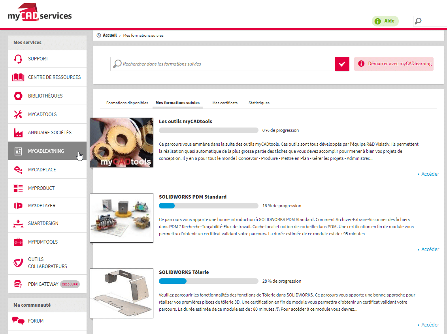Click the red checkmark search submit button
The image size is (447, 334).
tap(342, 64)
